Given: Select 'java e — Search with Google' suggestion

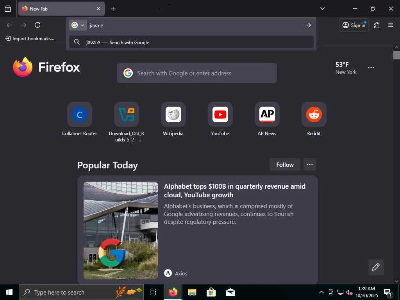Looking at the screenshot, I should tap(191, 42).
